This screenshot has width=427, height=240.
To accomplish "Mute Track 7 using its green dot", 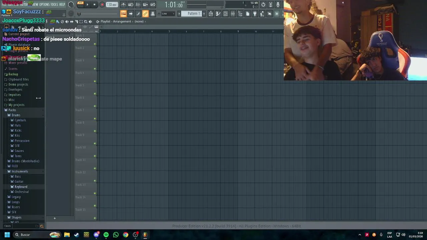I will pyautogui.click(x=95, y=119).
